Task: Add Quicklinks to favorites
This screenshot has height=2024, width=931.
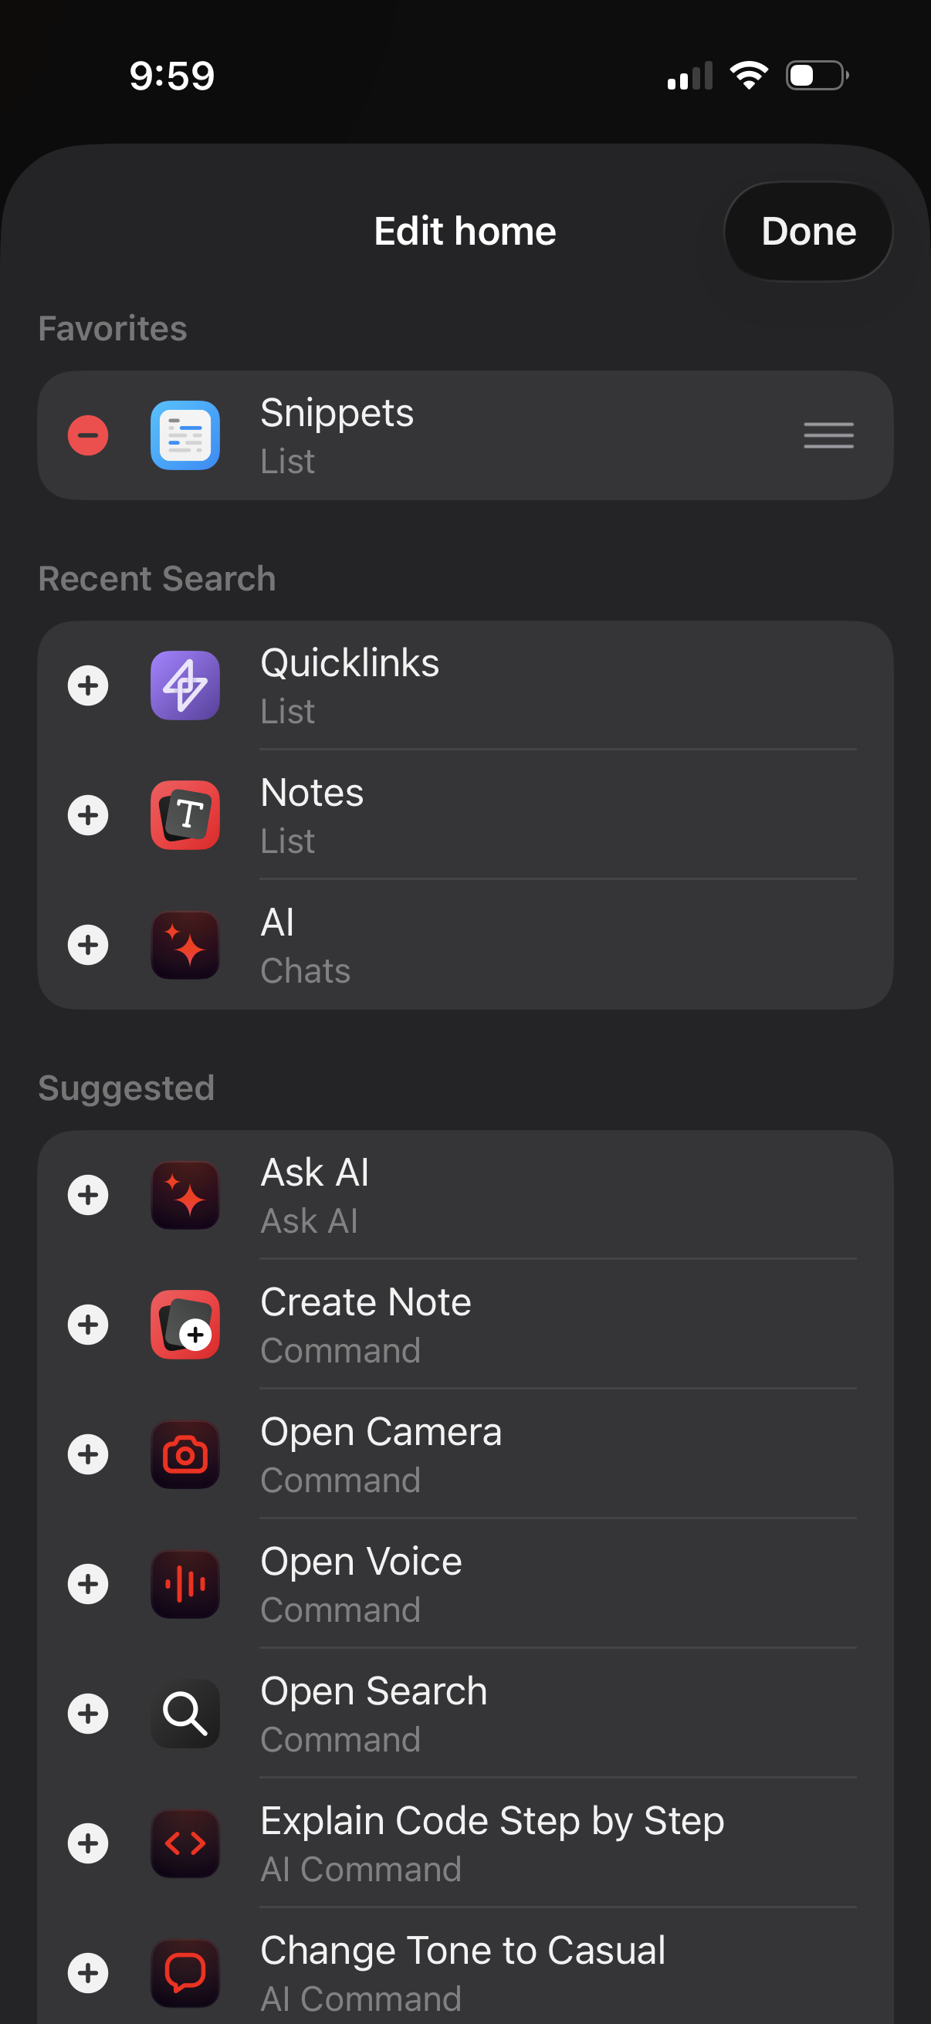Action: 88,685
